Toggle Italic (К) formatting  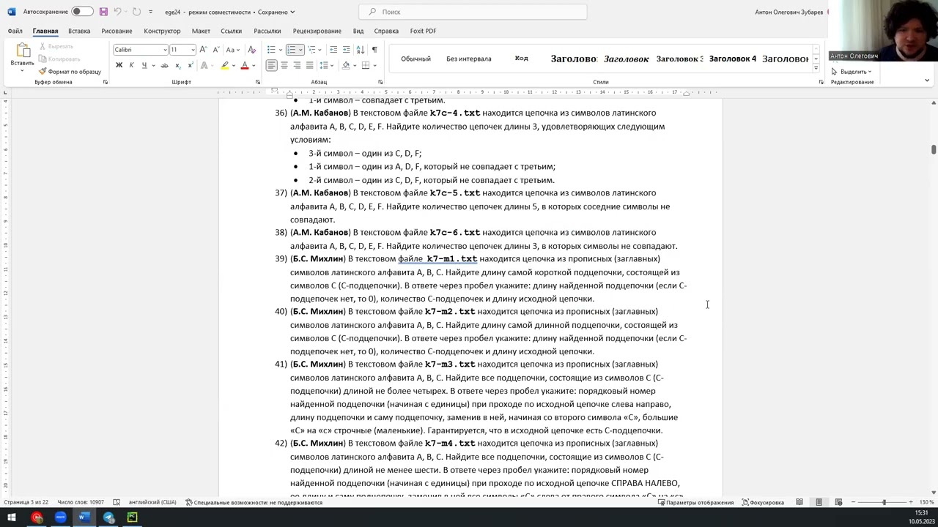point(131,65)
